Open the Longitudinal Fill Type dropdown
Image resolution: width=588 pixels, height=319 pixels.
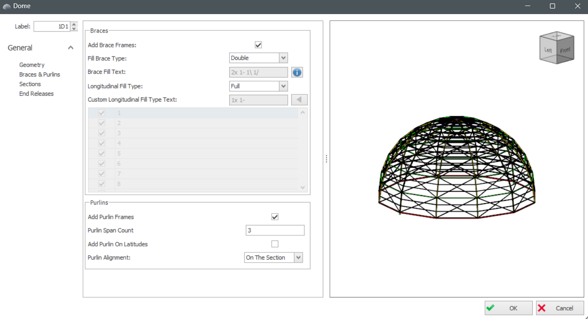[283, 86]
